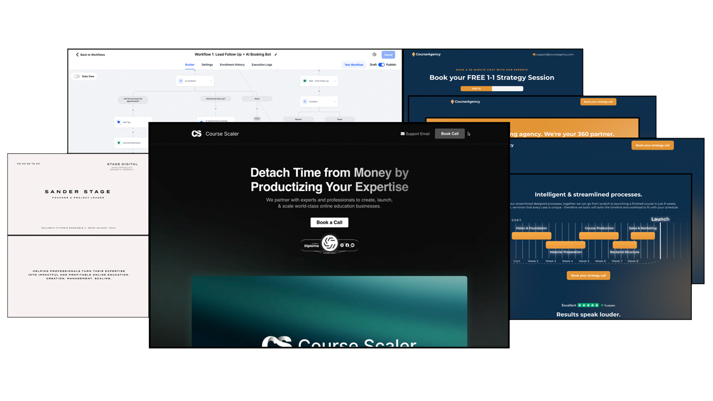Click the SANDER STAGE name on the business card
Image resolution: width=713 pixels, height=401 pixels.
click(78, 192)
